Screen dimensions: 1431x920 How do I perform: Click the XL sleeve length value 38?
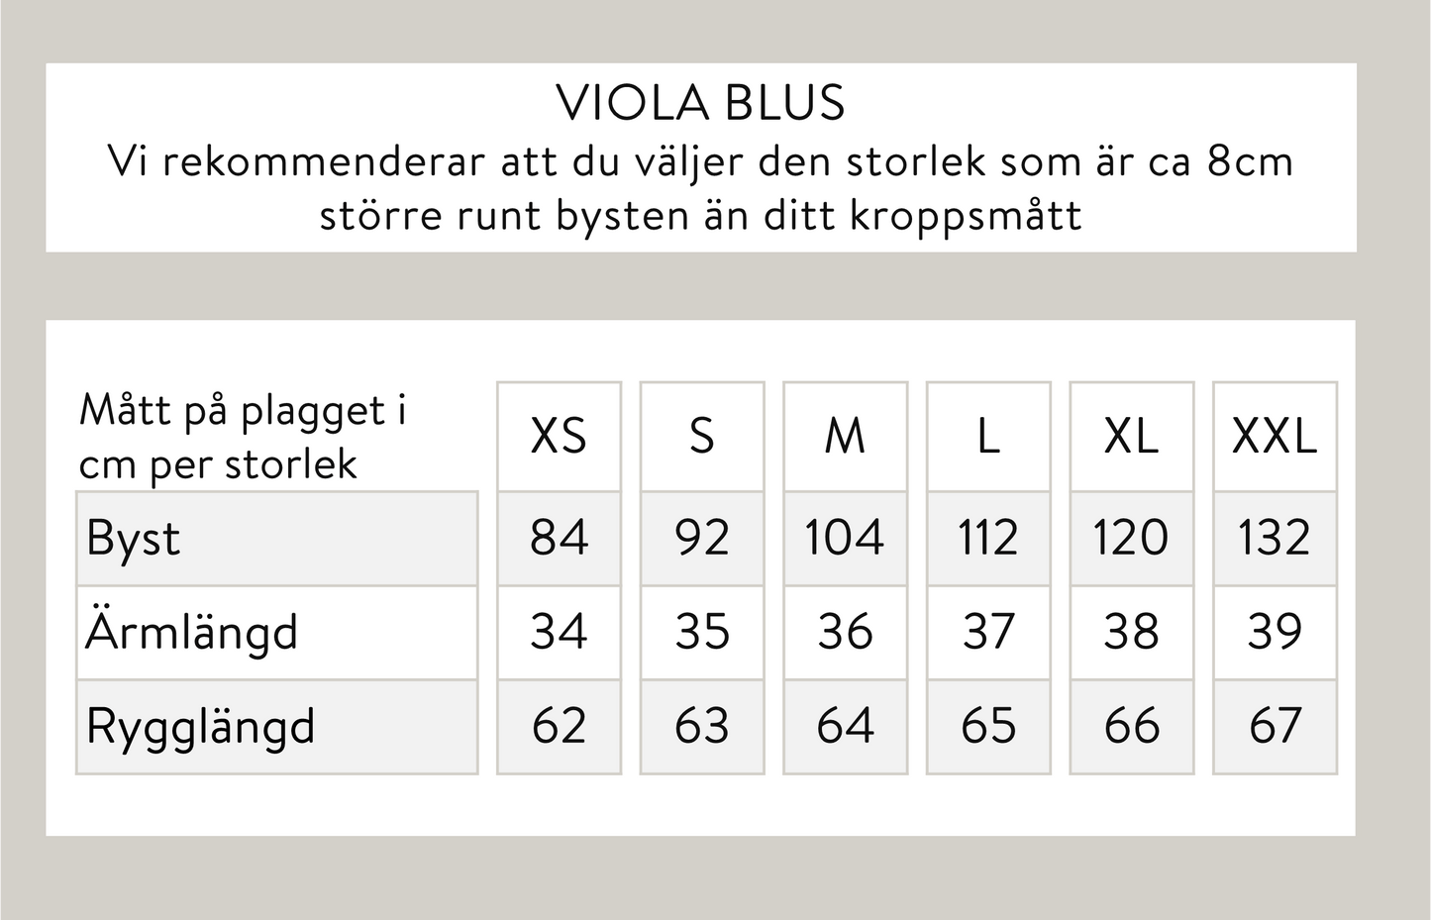(1131, 632)
